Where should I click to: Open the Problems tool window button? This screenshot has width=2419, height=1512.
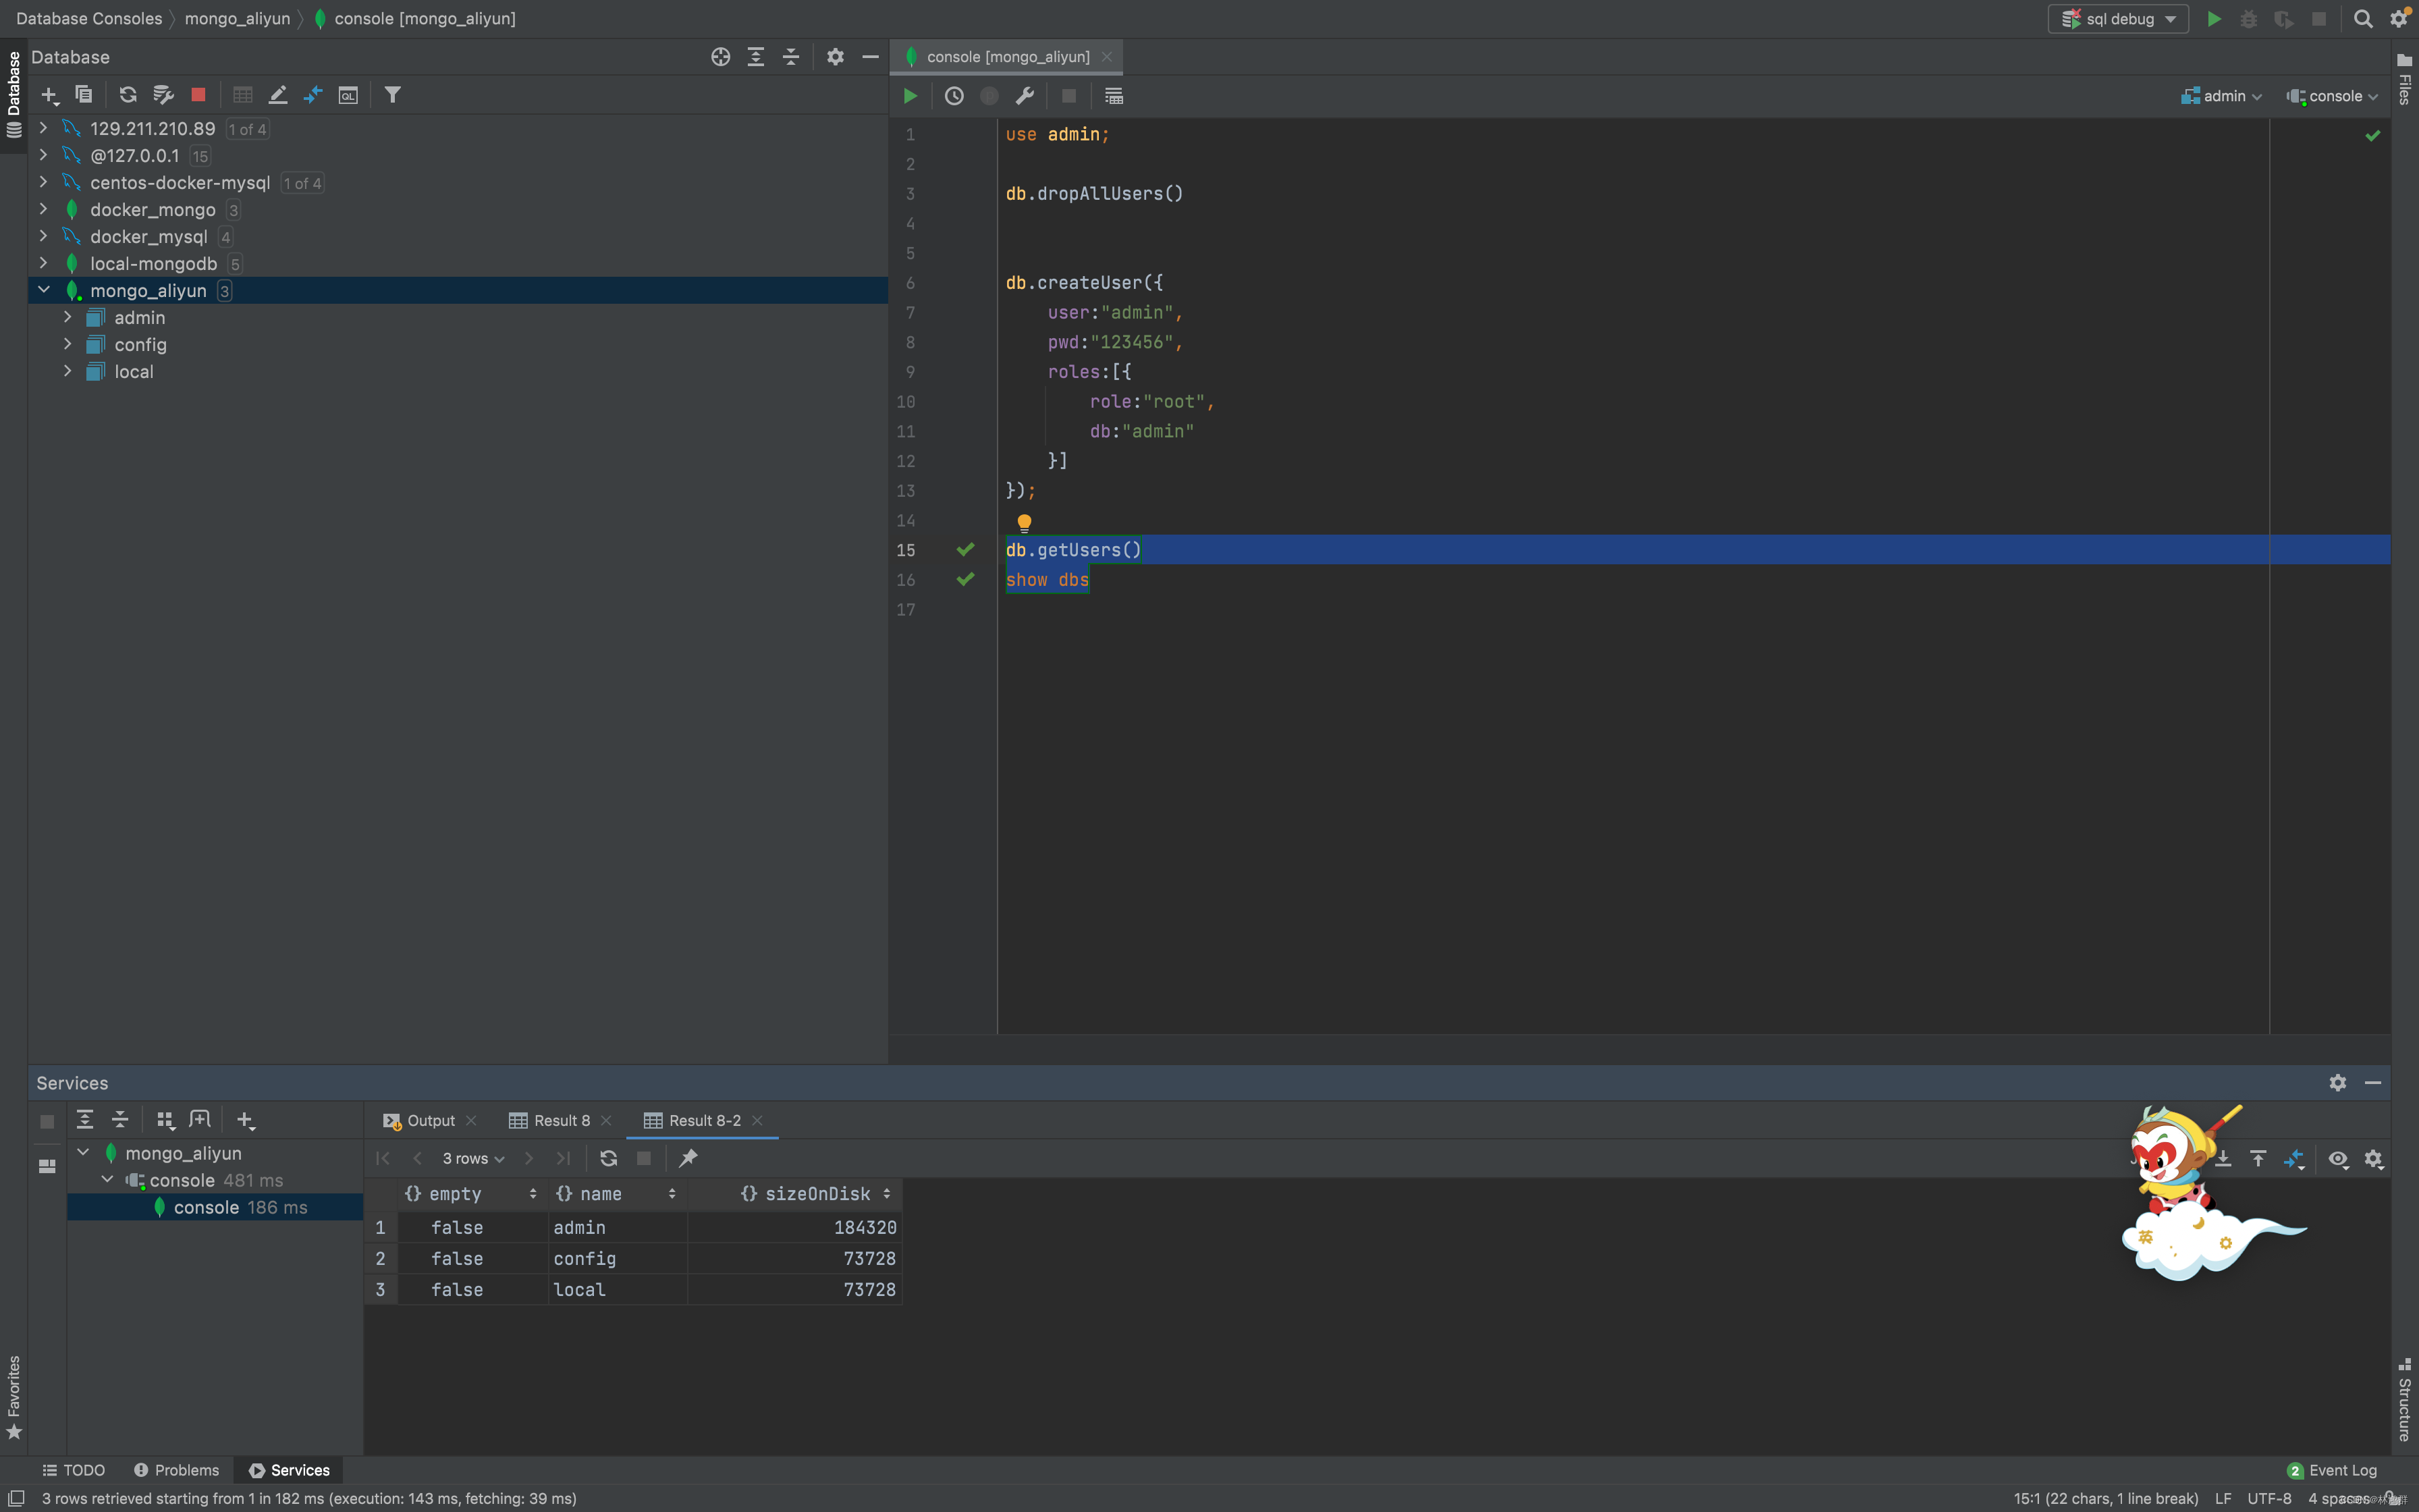tap(176, 1469)
